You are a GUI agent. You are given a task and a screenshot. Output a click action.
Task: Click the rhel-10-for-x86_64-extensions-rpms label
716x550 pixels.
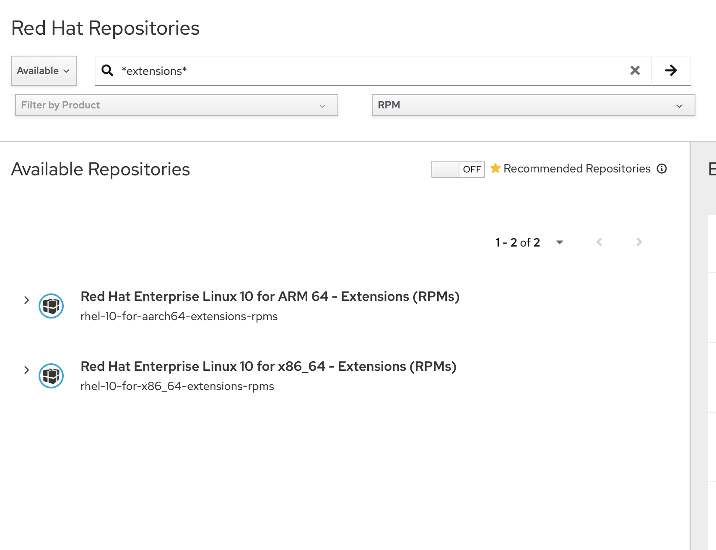point(177,386)
